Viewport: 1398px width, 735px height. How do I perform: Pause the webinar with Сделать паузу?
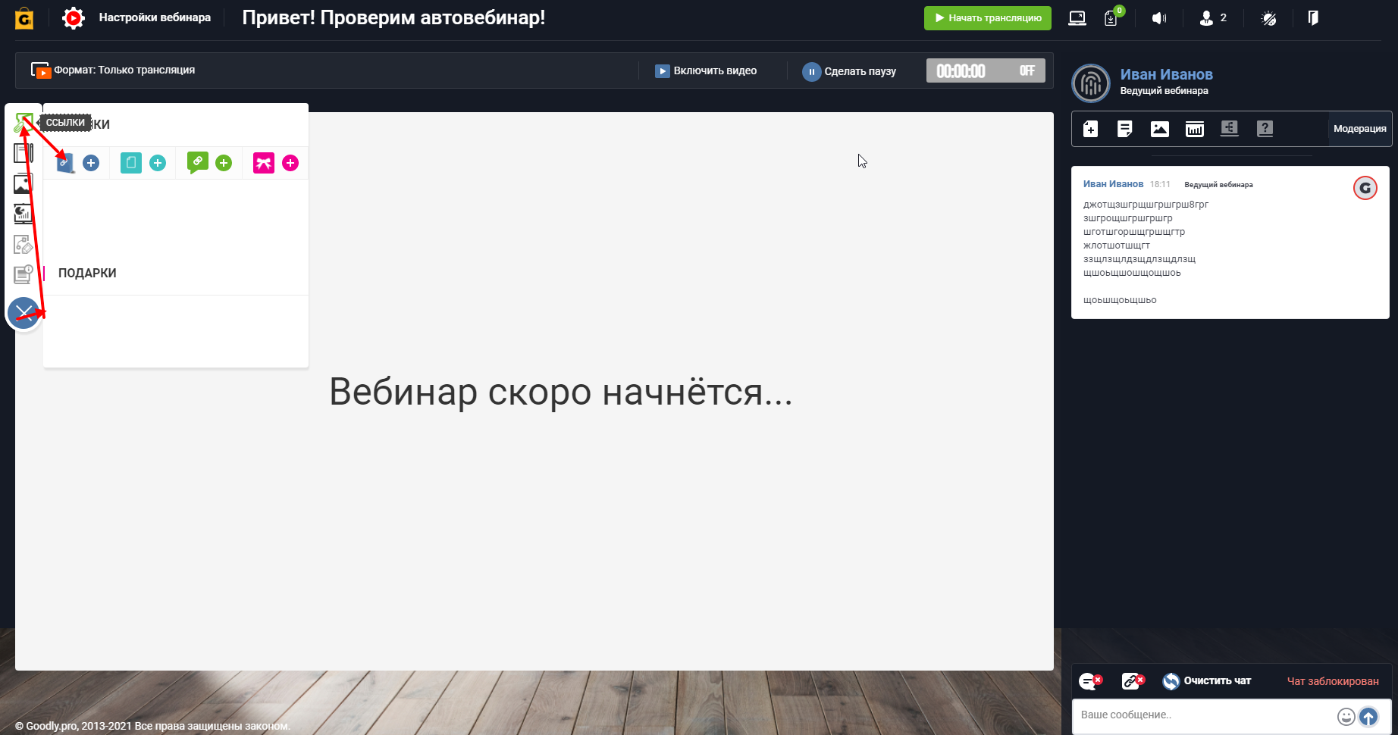pos(850,71)
